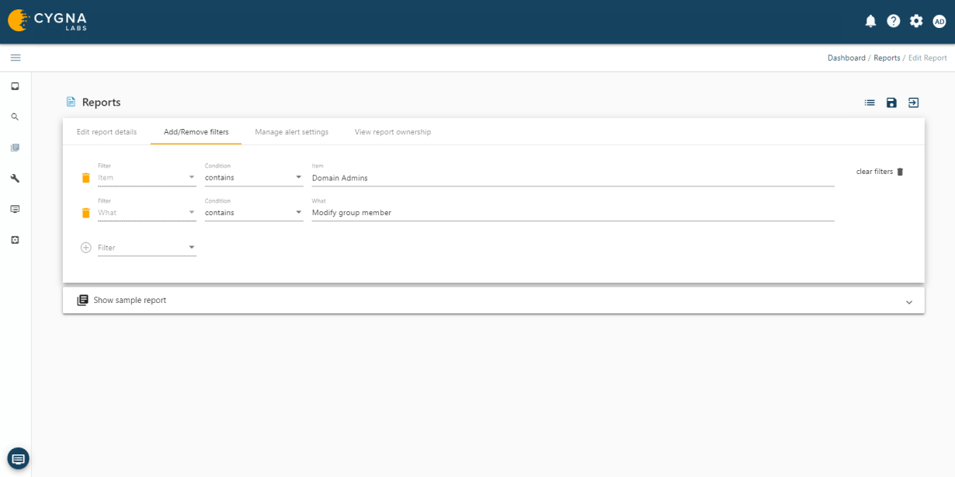Select the search icon in the left sidebar
The image size is (955, 477).
click(14, 117)
